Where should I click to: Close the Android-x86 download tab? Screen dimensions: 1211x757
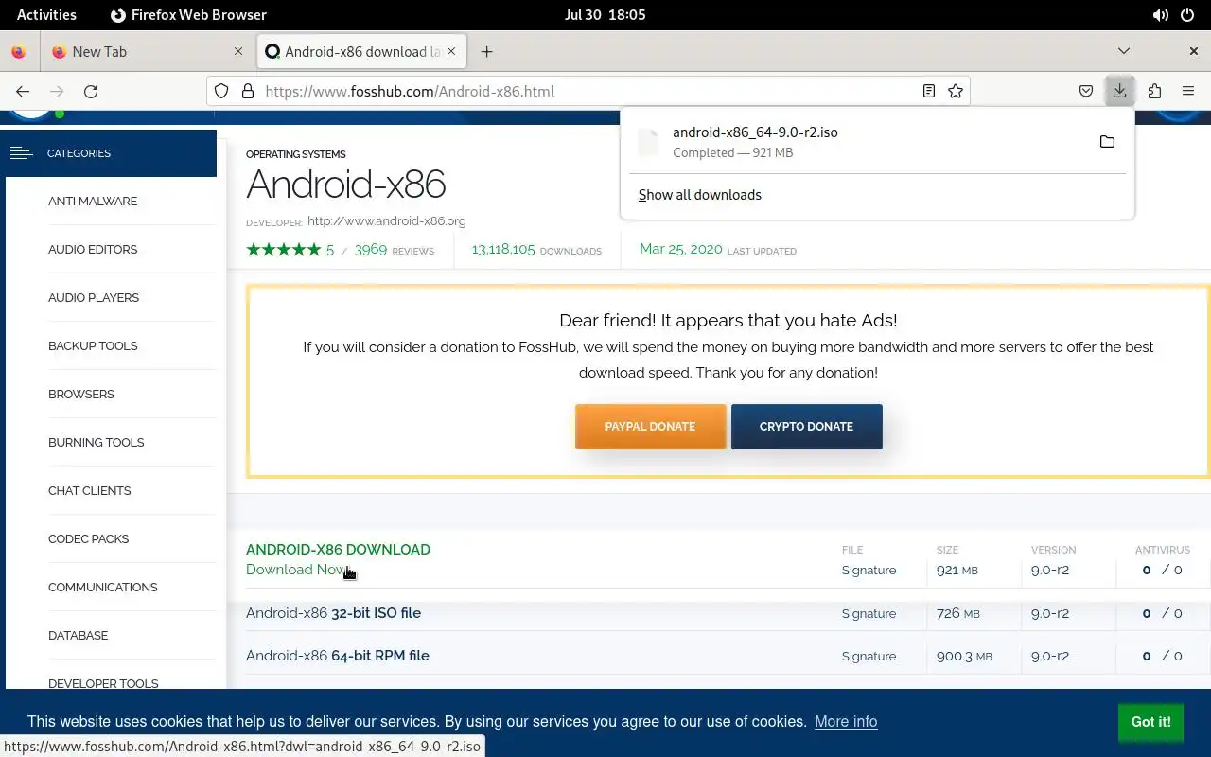coord(452,52)
